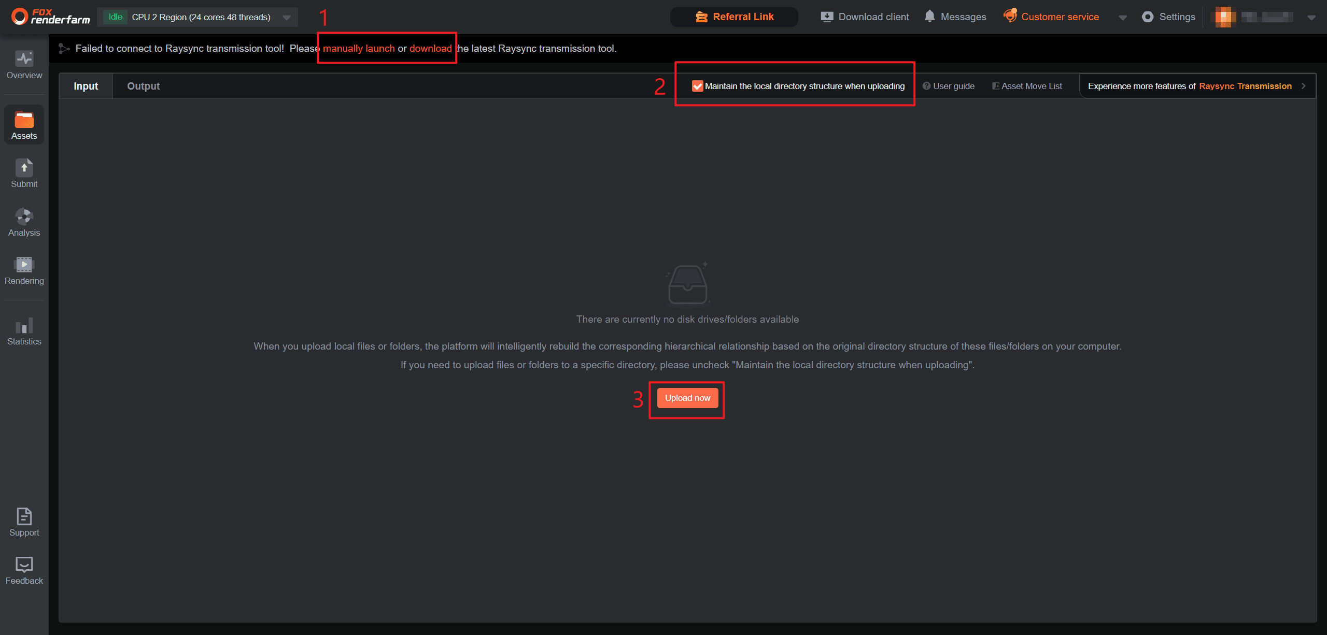The width and height of the screenshot is (1327, 635).
Task: Go to the Rendering section icon
Action: click(x=24, y=265)
